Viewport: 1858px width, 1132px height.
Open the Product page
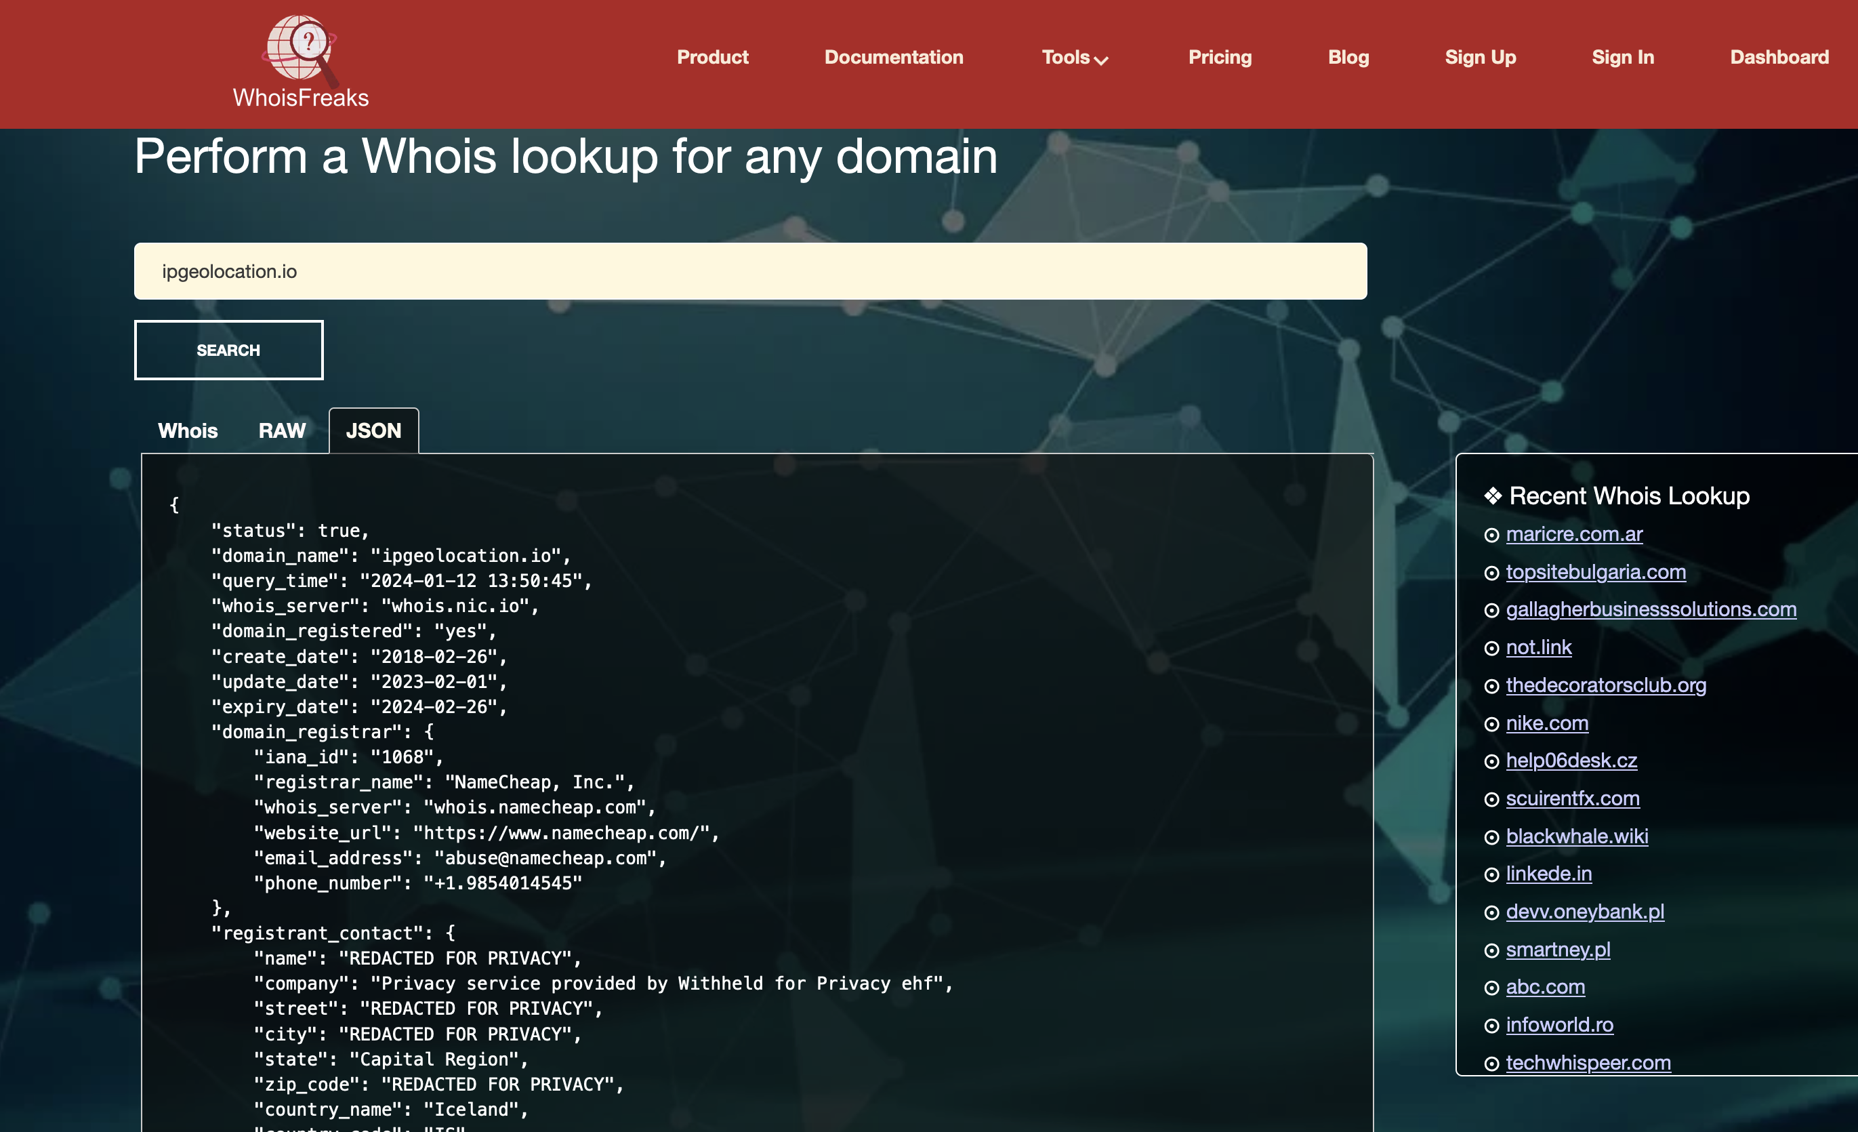click(713, 58)
